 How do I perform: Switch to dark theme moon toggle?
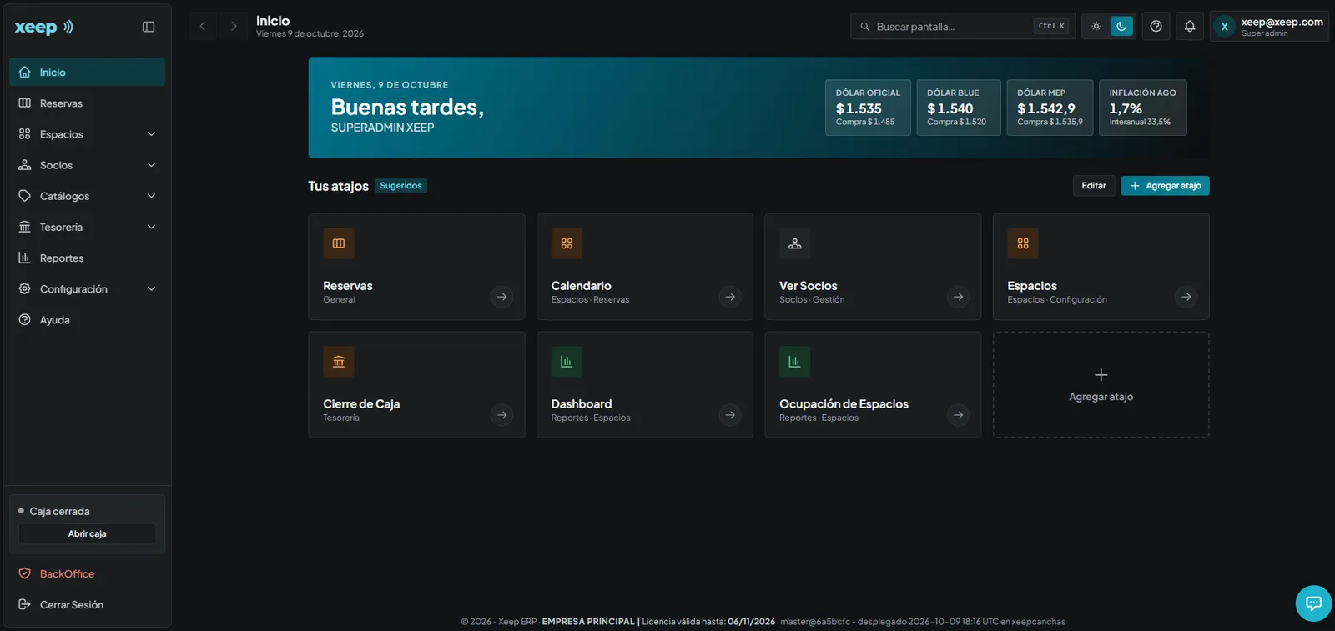pyautogui.click(x=1121, y=27)
